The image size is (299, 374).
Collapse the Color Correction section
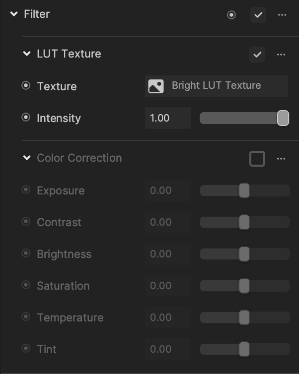[x=27, y=158]
